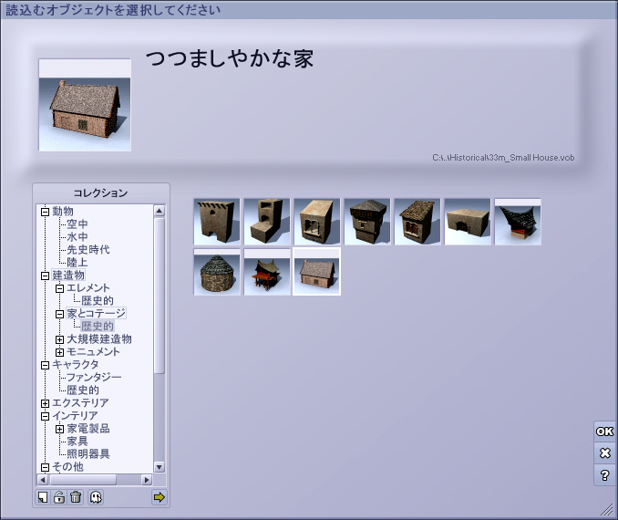Screen dimensions: 618x520
Task: Select the crenellated tower building thumbnail
Action: click(x=216, y=222)
